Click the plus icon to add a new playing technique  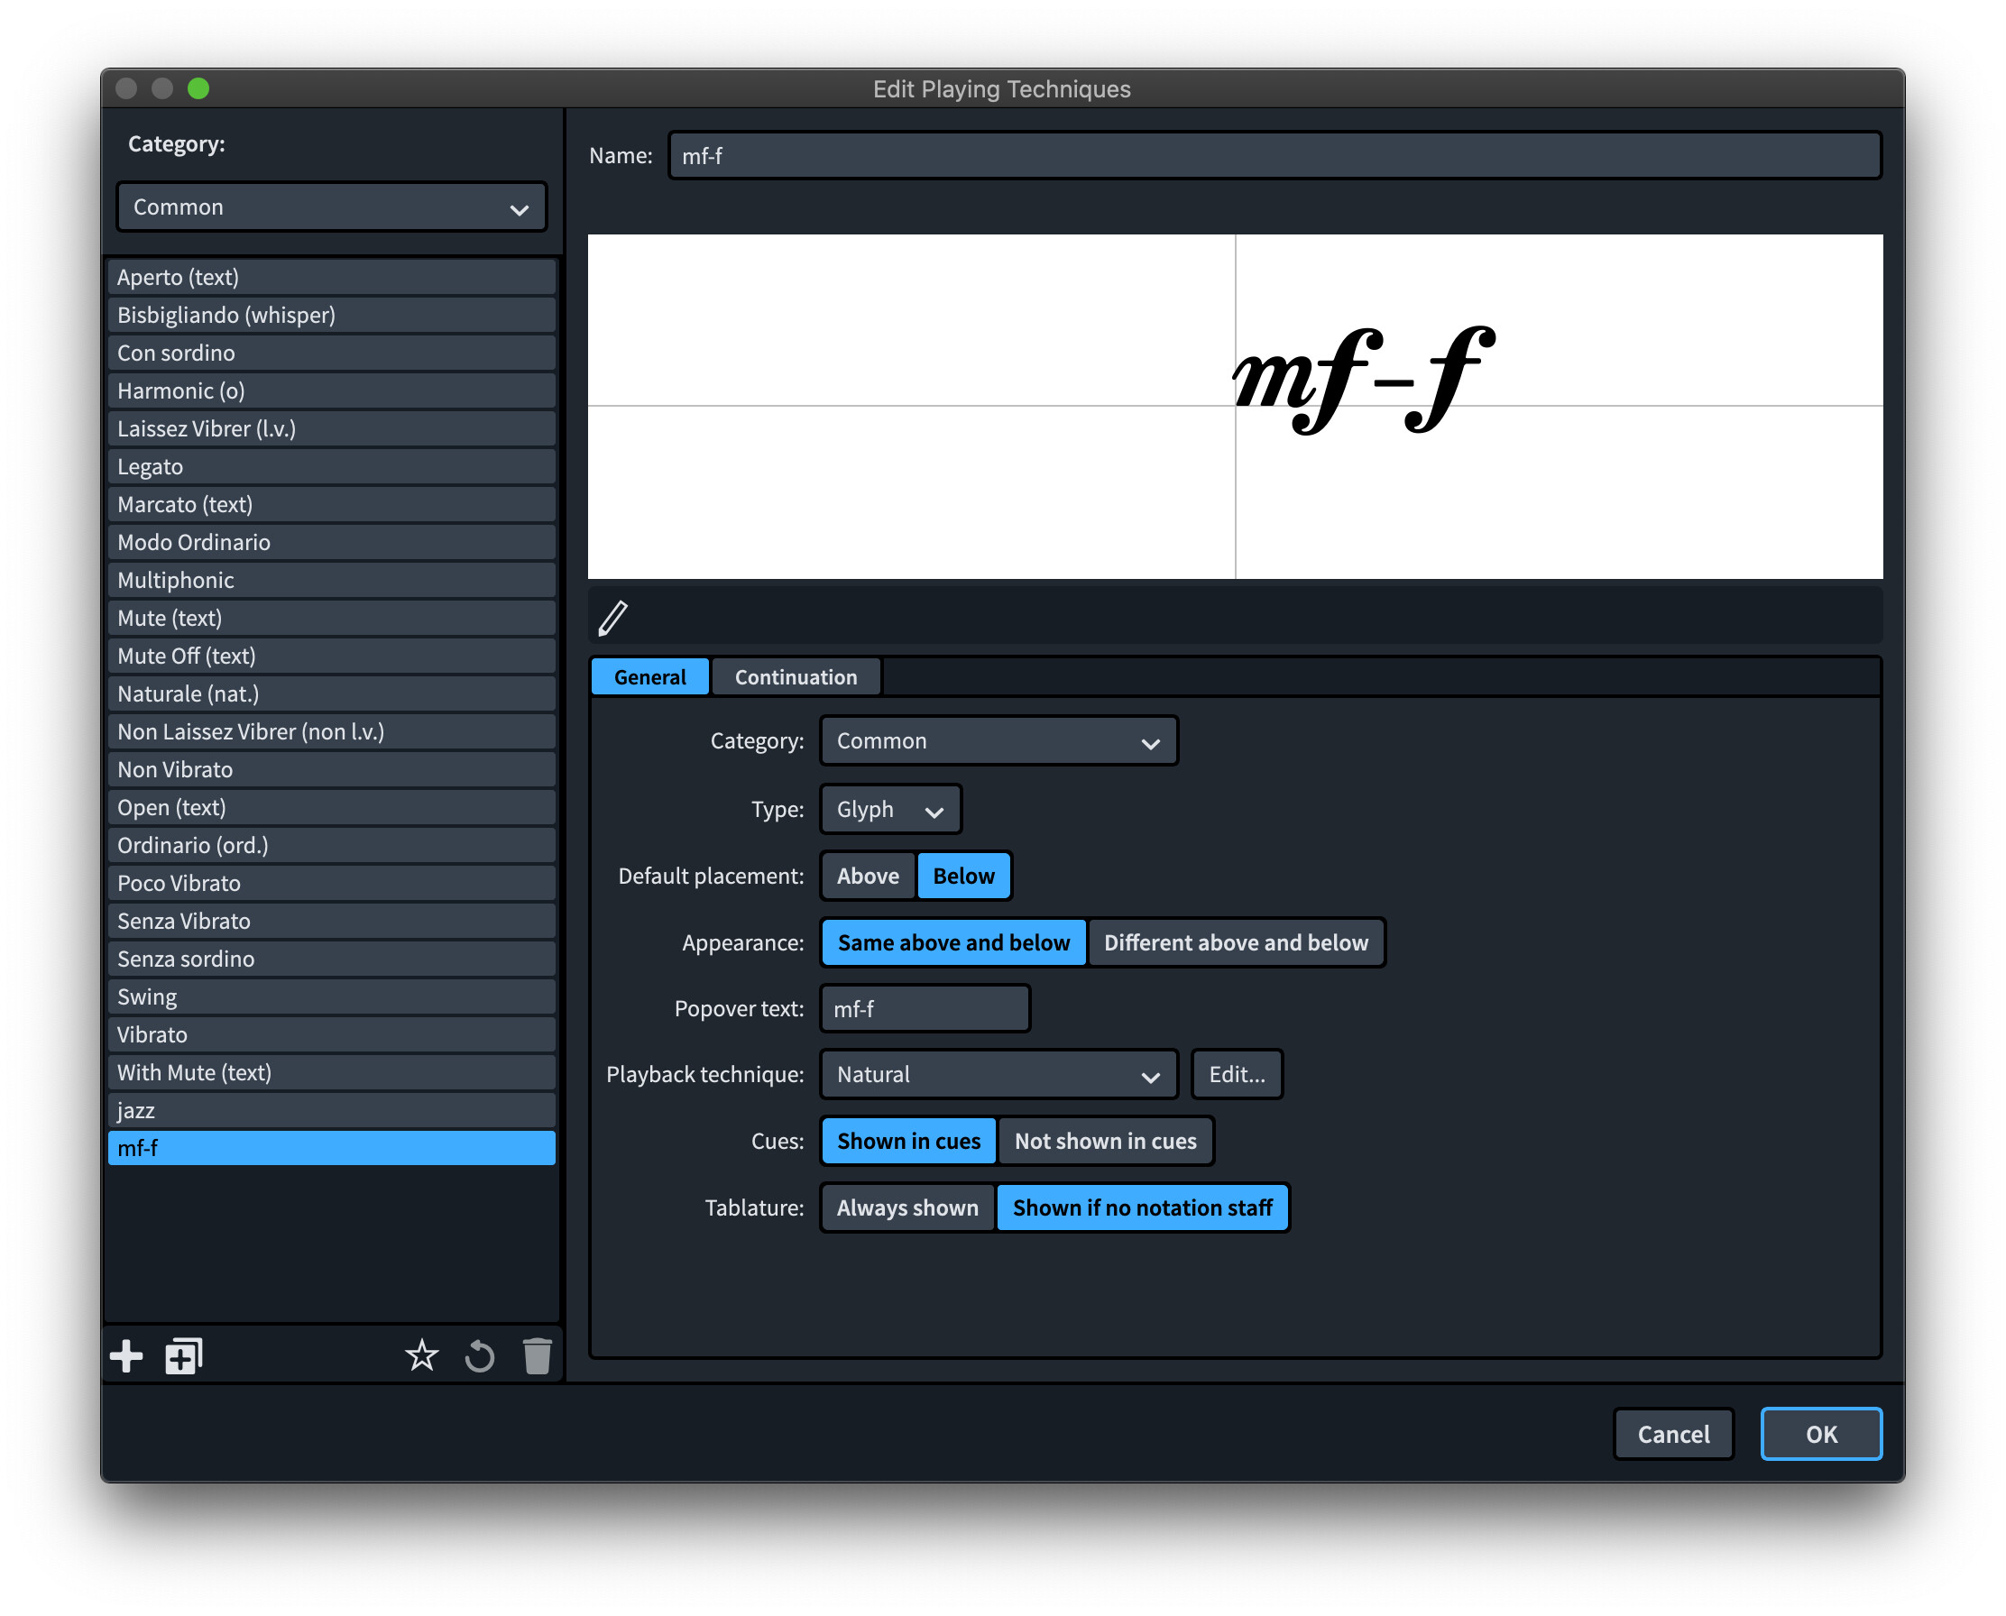126,1356
